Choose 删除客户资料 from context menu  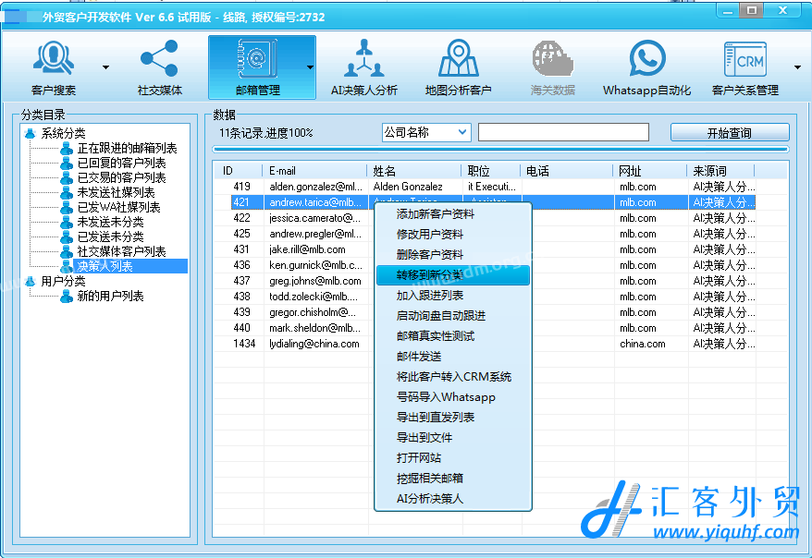(x=453, y=254)
